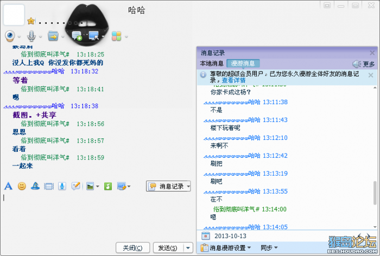Image resolution: width=380 pixels, height=256 pixels.
Task: Click the blue wizard hat magic emoticon icon
Action: (35, 186)
